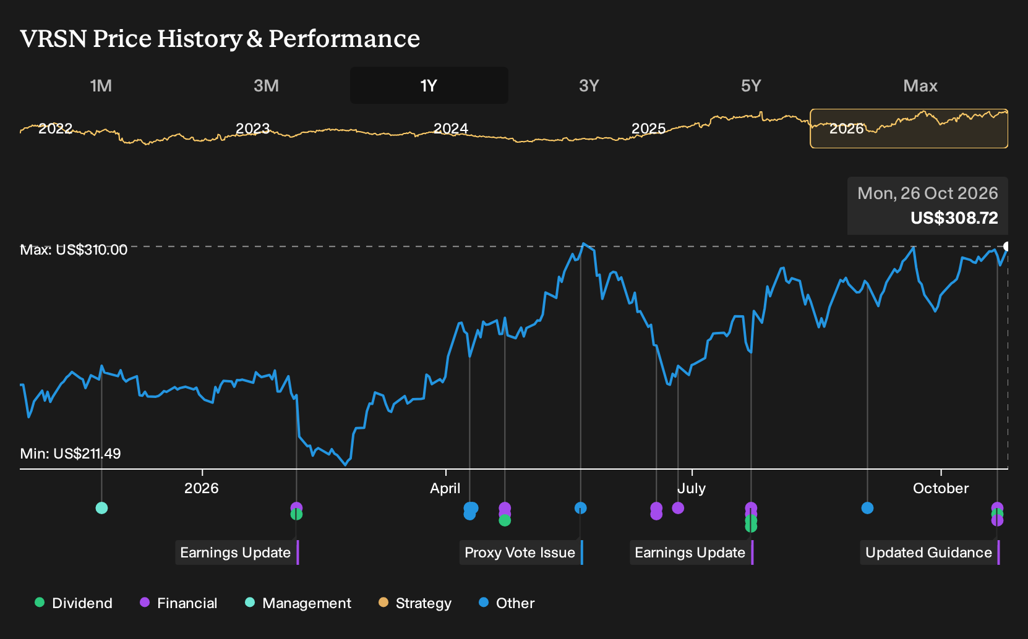This screenshot has width=1028, height=639.
Task: Open the Proxy Vote Issue event label
Action: point(521,552)
